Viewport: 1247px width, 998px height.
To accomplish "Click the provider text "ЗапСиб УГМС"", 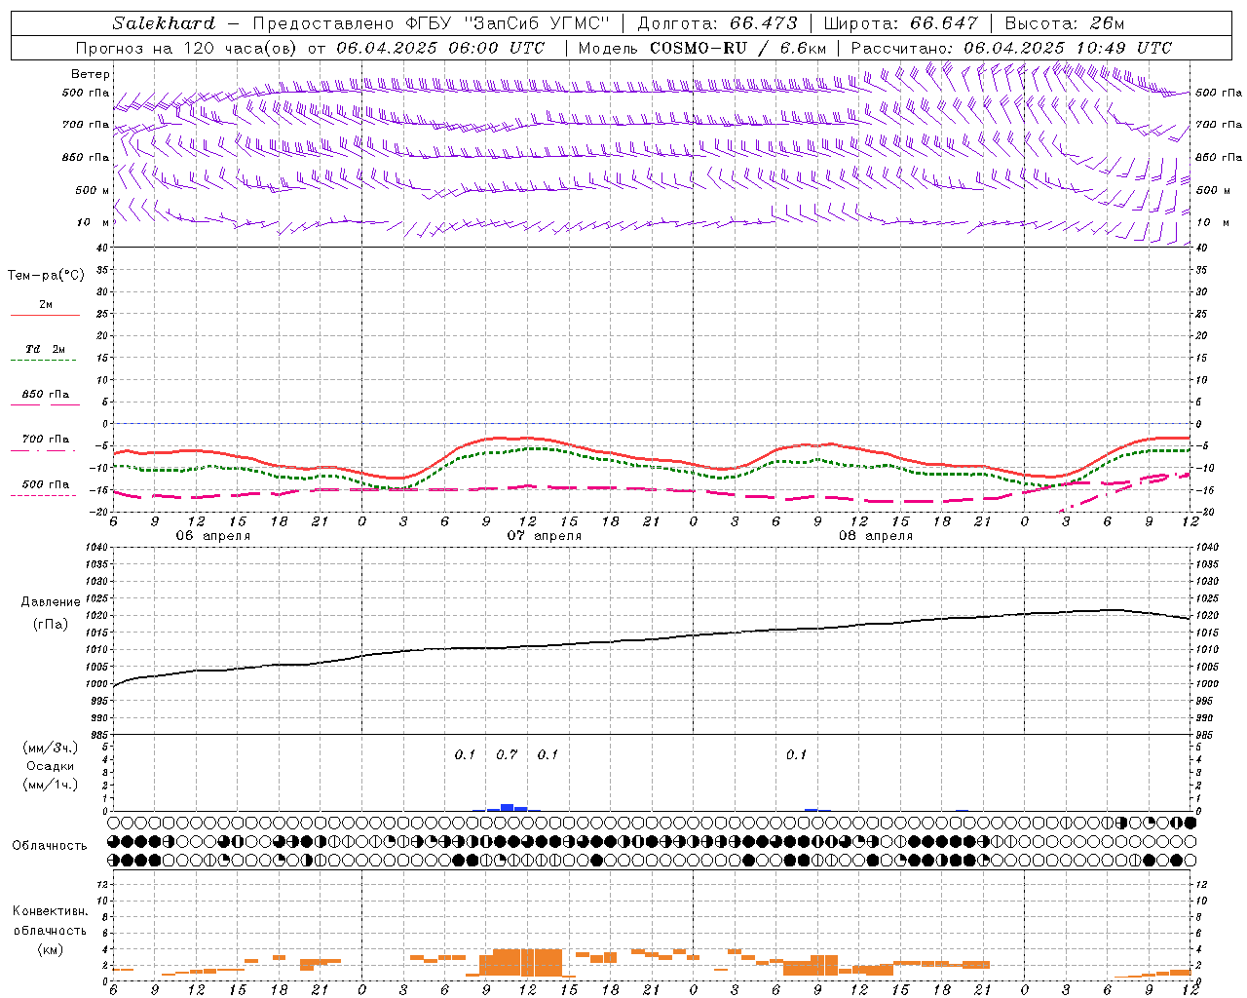I will pyautogui.click(x=539, y=23).
